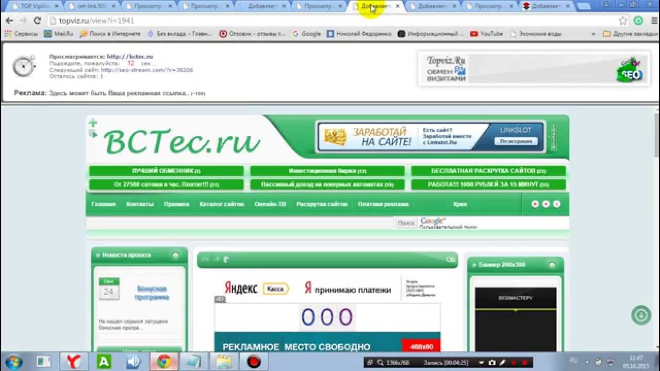Open the Google bookmark

[x=306, y=34]
